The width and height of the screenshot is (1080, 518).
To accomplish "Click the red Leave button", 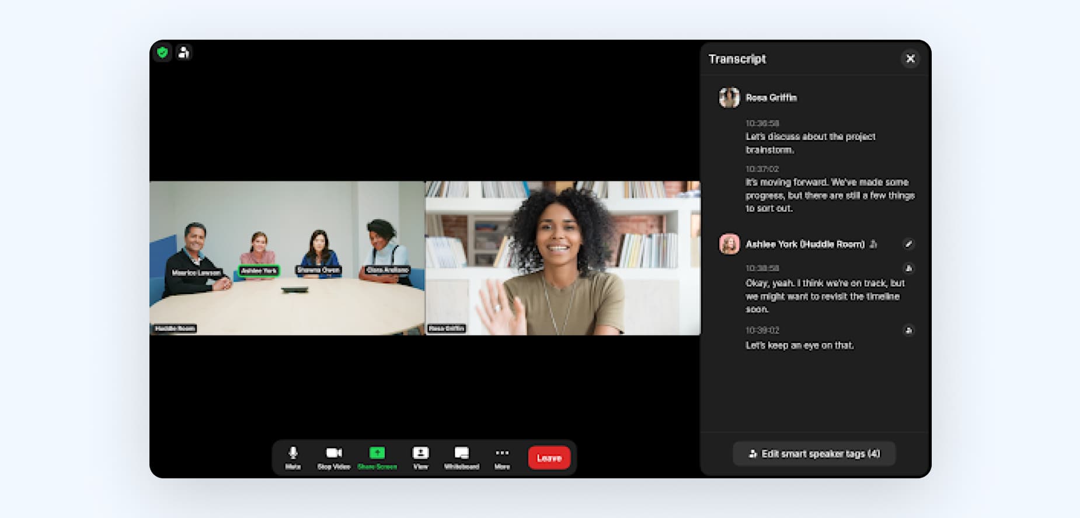I will click(549, 458).
